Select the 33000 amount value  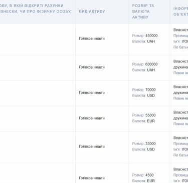[x=150, y=143]
